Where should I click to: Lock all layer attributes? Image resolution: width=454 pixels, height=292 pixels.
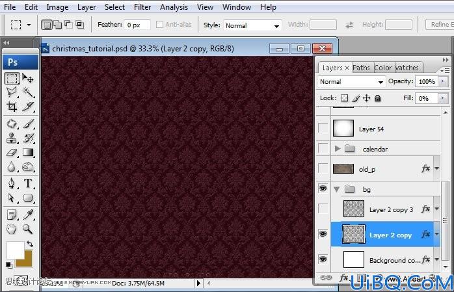(x=377, y=98)
